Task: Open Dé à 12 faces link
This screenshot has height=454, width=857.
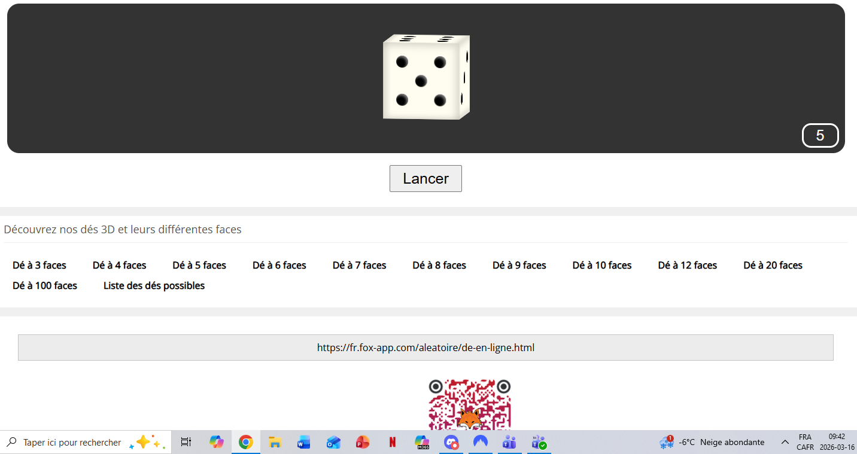Action: point(688,265)
